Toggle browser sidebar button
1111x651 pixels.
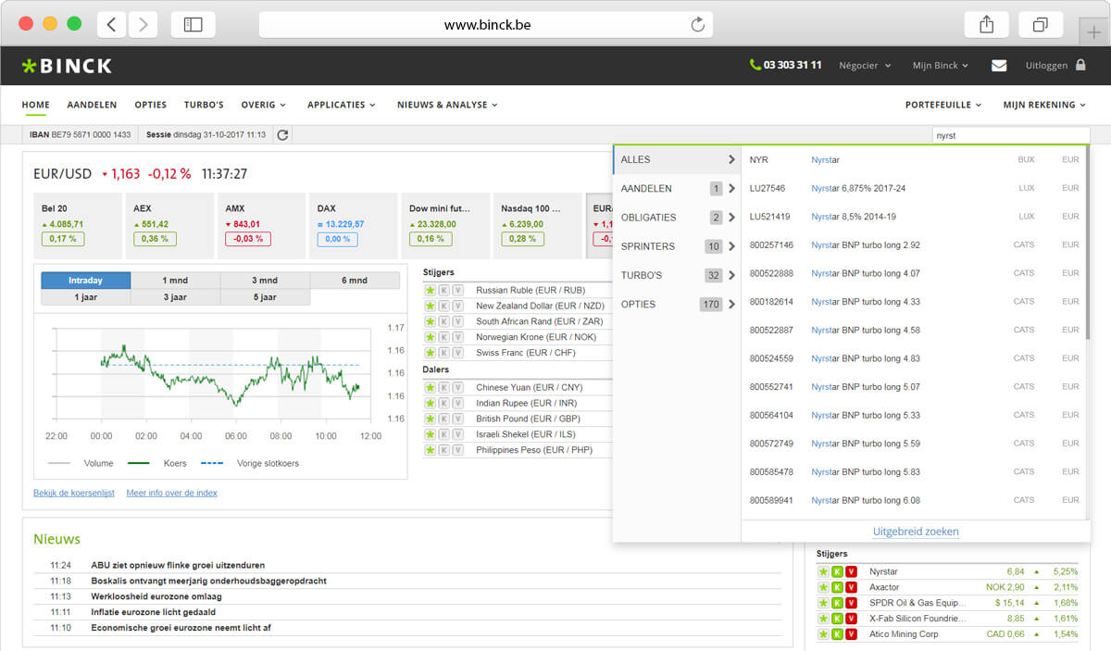[x=193, y=25]
